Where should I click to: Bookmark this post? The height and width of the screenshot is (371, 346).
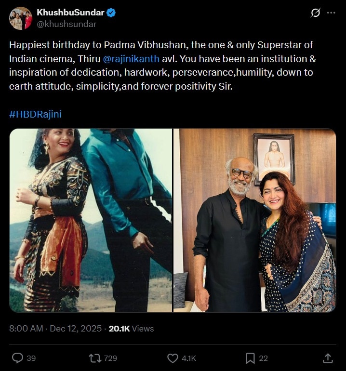pos(250,358)
